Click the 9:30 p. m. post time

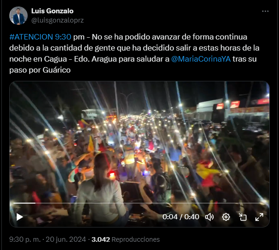25,239
